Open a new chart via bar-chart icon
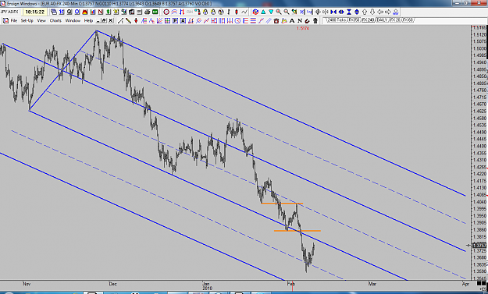The width and height of the screenshot is (488, 294). (93, 12)
